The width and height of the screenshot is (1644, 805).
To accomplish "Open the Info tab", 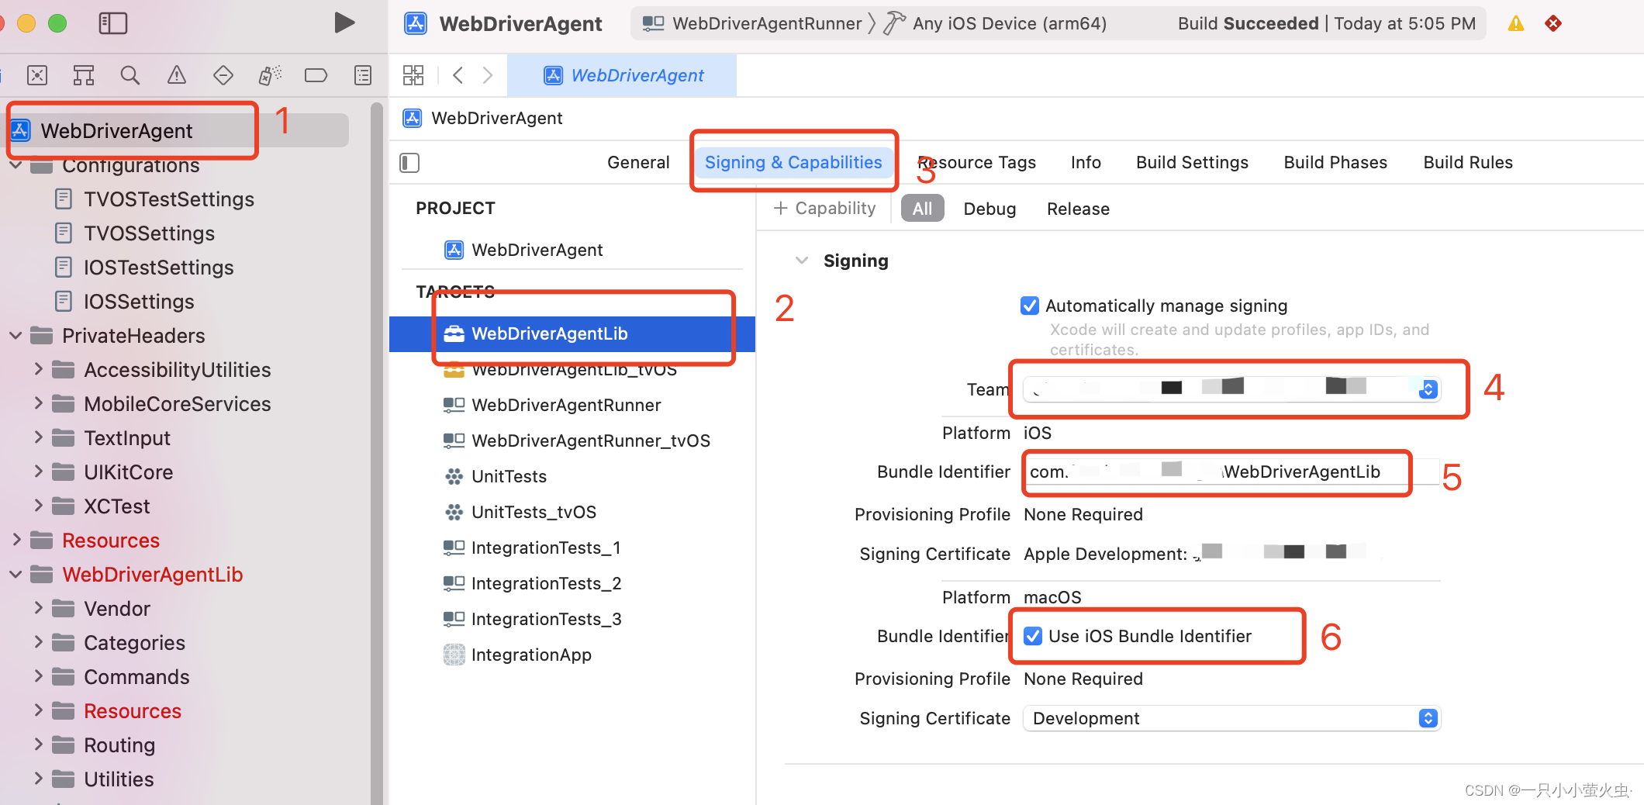I will point(1086,163).
